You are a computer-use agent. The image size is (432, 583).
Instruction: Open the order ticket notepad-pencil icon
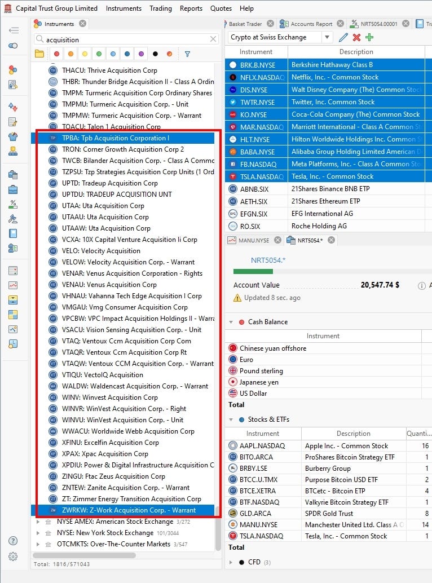pyautogui.click(x=12, y=122)
